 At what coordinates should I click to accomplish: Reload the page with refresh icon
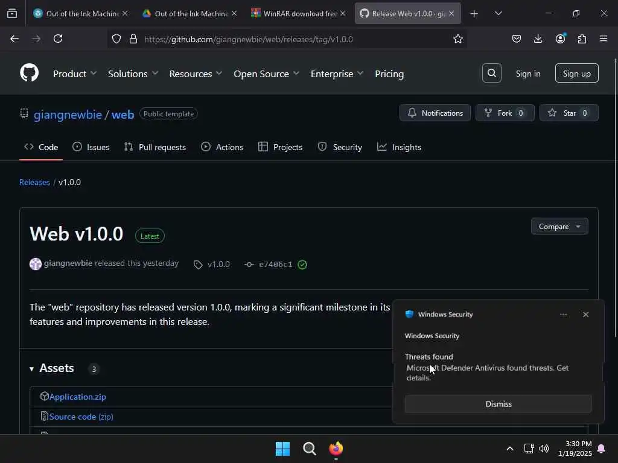[x=58, y=39]
